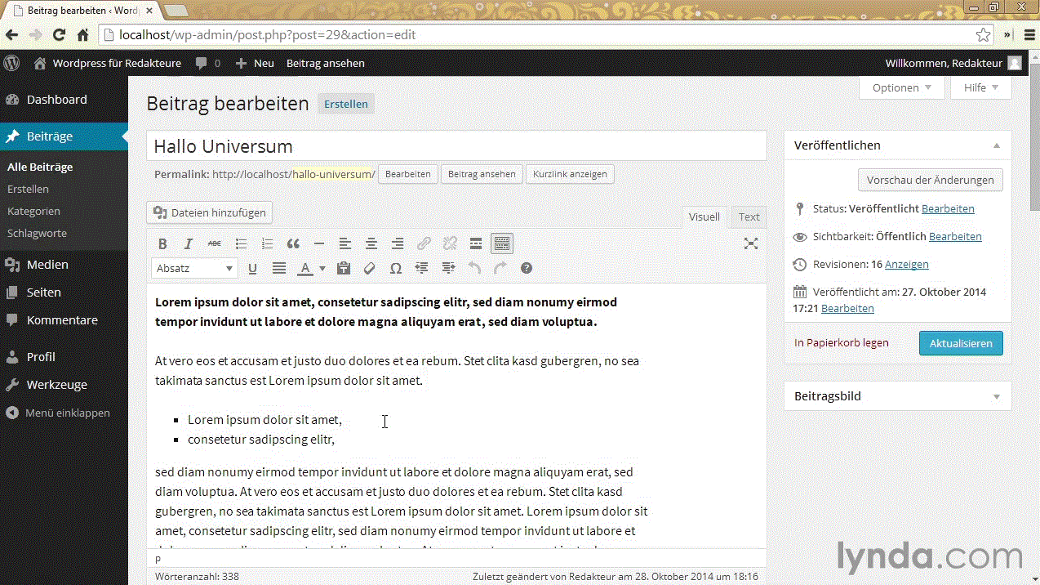1040x585 pixels.
Task: Edit the post Status link
Action: pyautogui.click(x=948, y=208)
